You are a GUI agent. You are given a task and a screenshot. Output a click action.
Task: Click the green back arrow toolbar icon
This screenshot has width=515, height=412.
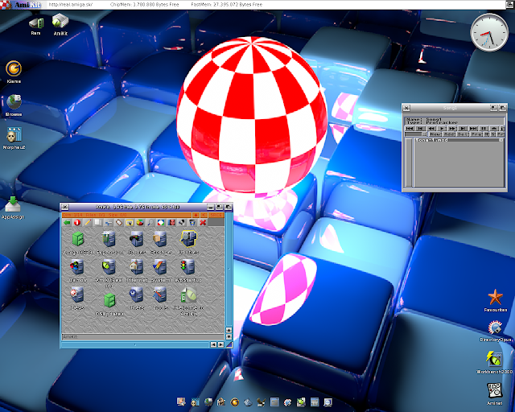[67, 223]
